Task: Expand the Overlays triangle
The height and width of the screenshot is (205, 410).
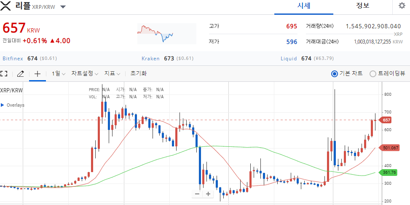Action: [3, 105]
